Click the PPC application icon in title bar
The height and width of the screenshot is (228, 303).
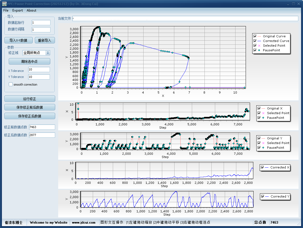click(x=4, y=4)
